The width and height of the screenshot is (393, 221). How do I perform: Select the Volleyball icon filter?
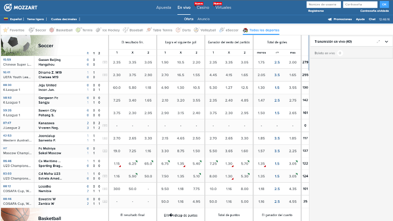(196, 30)
